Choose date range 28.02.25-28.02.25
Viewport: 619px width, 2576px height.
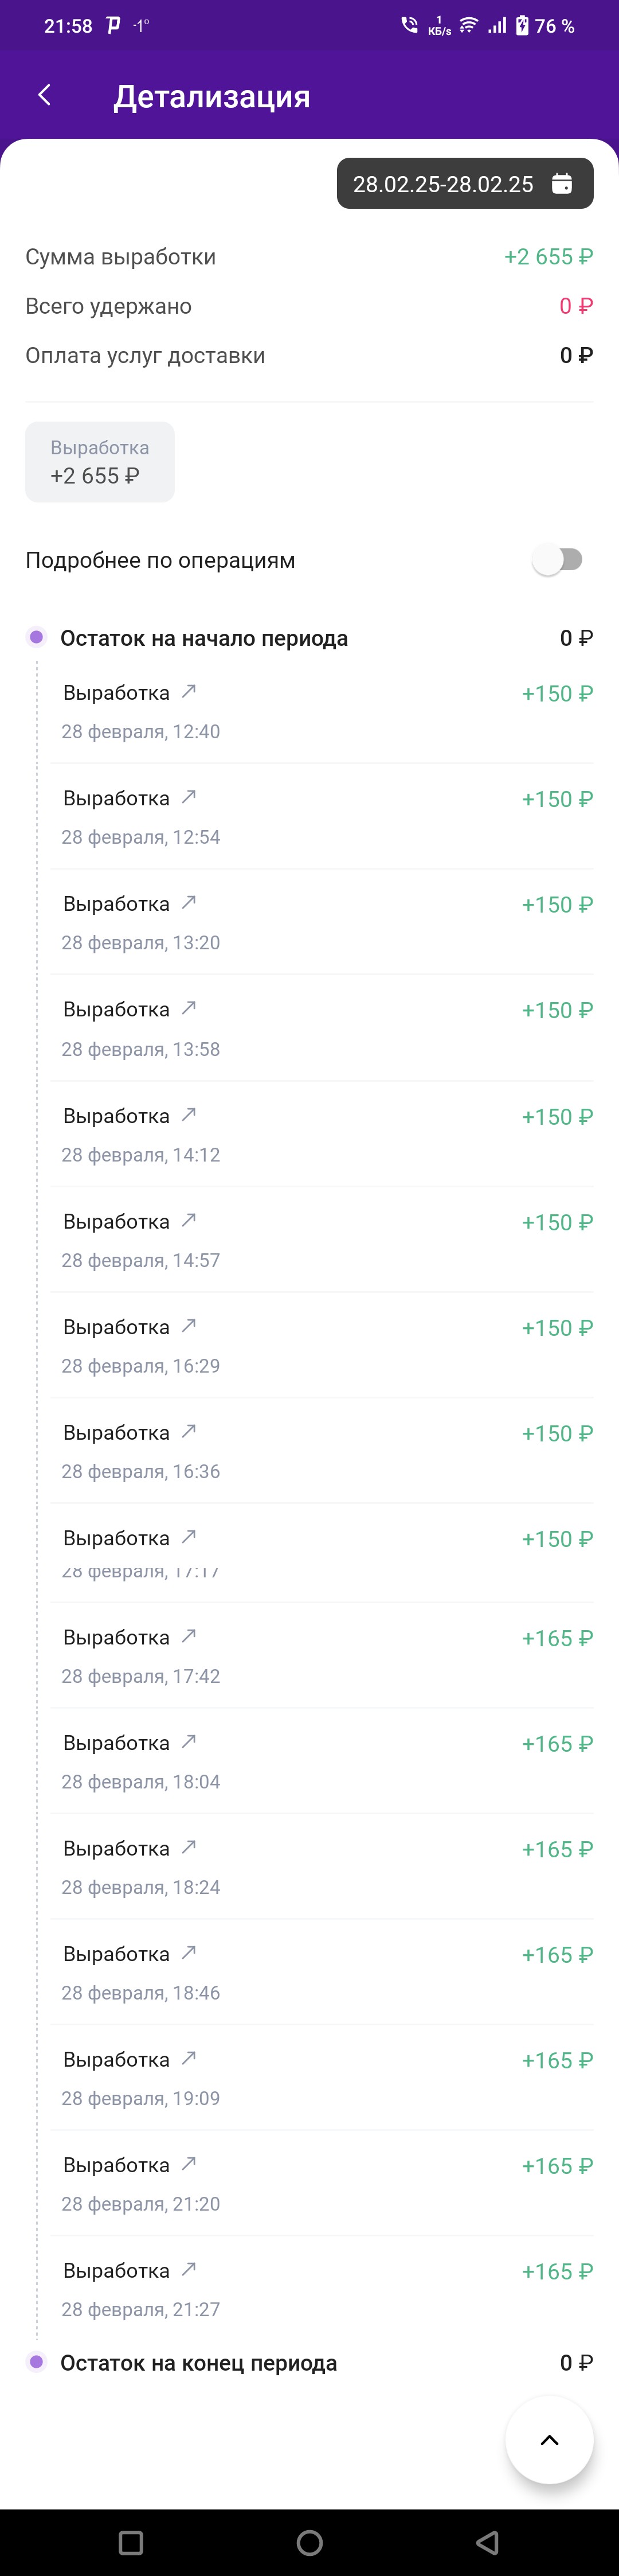(465, 184)
